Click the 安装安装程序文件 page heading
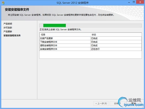 (17, 10)
